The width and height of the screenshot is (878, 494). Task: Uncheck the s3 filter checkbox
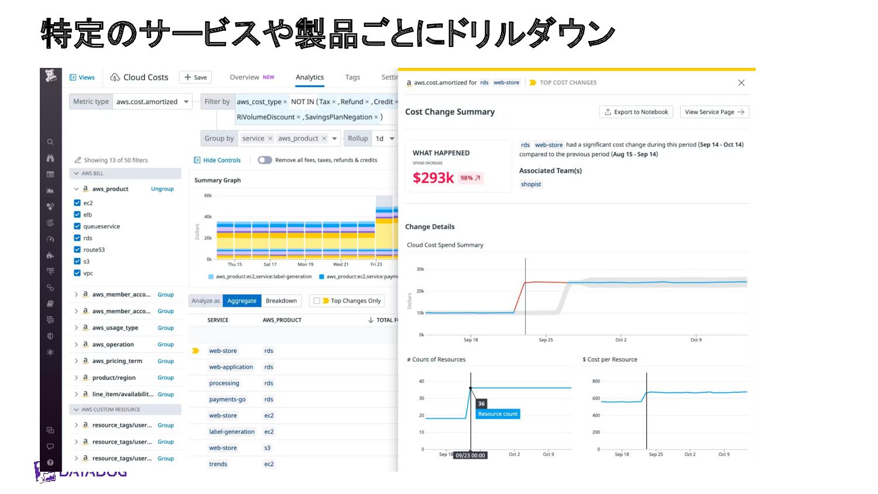(x=77, y=261)
